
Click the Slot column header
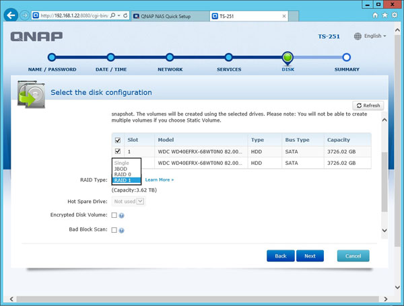pos(139,140)
